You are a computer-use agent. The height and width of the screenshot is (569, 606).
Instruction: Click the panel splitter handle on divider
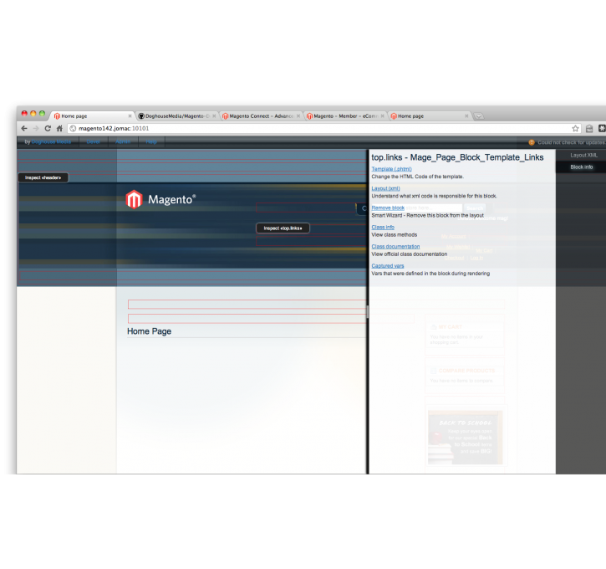[367, 312]
